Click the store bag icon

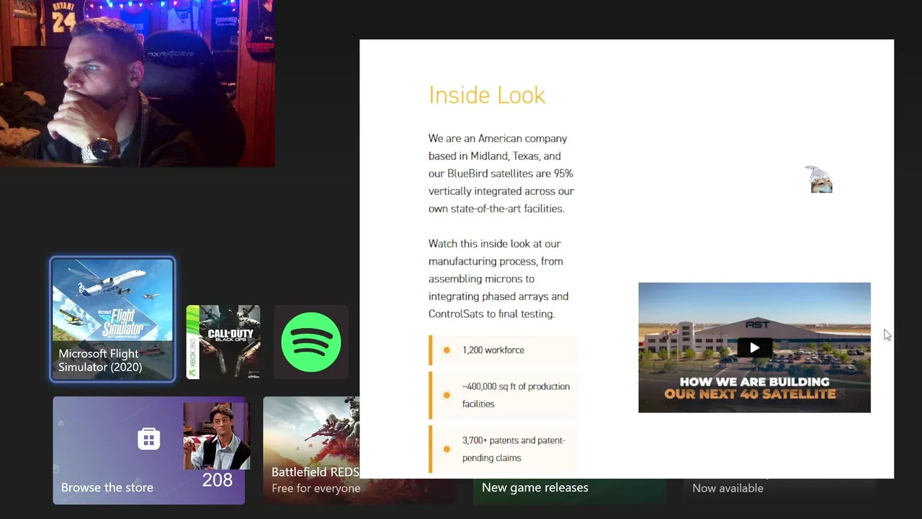[148, 438]
